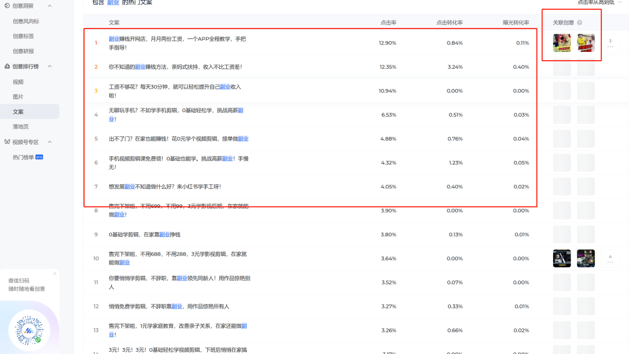Select copy "你不知道的副业赚钱方法"
The height and width of the screenshot is (354, 630).
[x=175, y=66]
